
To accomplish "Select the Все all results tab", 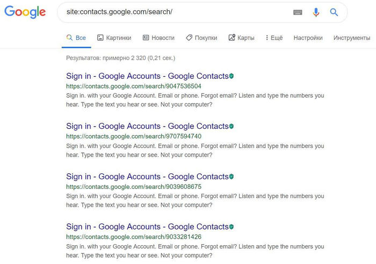I will pos(76,38).
